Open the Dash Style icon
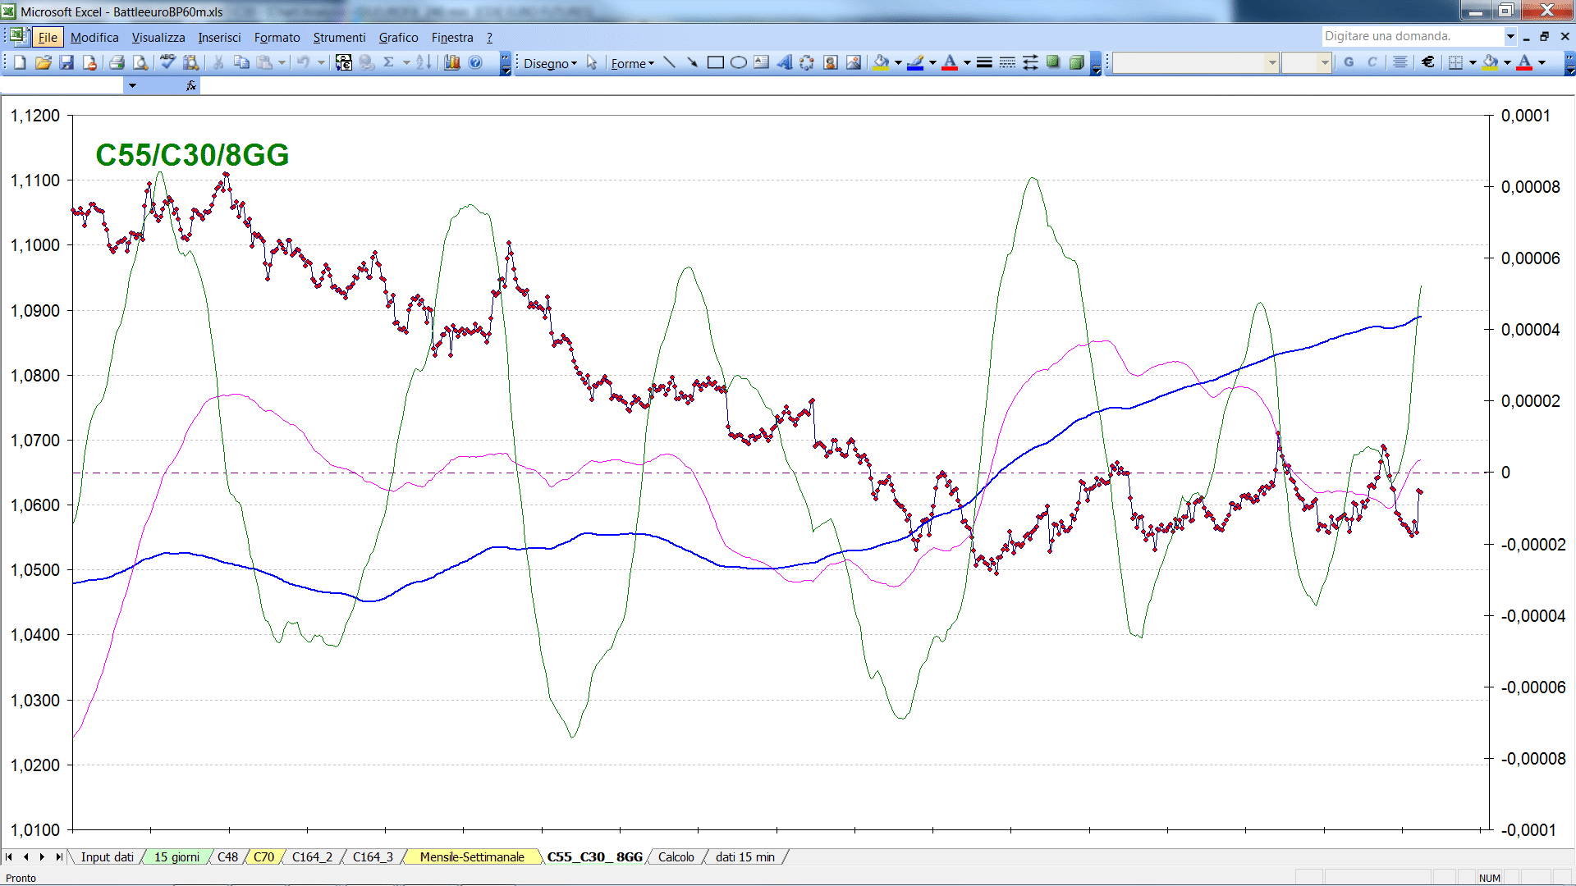 1007,63
